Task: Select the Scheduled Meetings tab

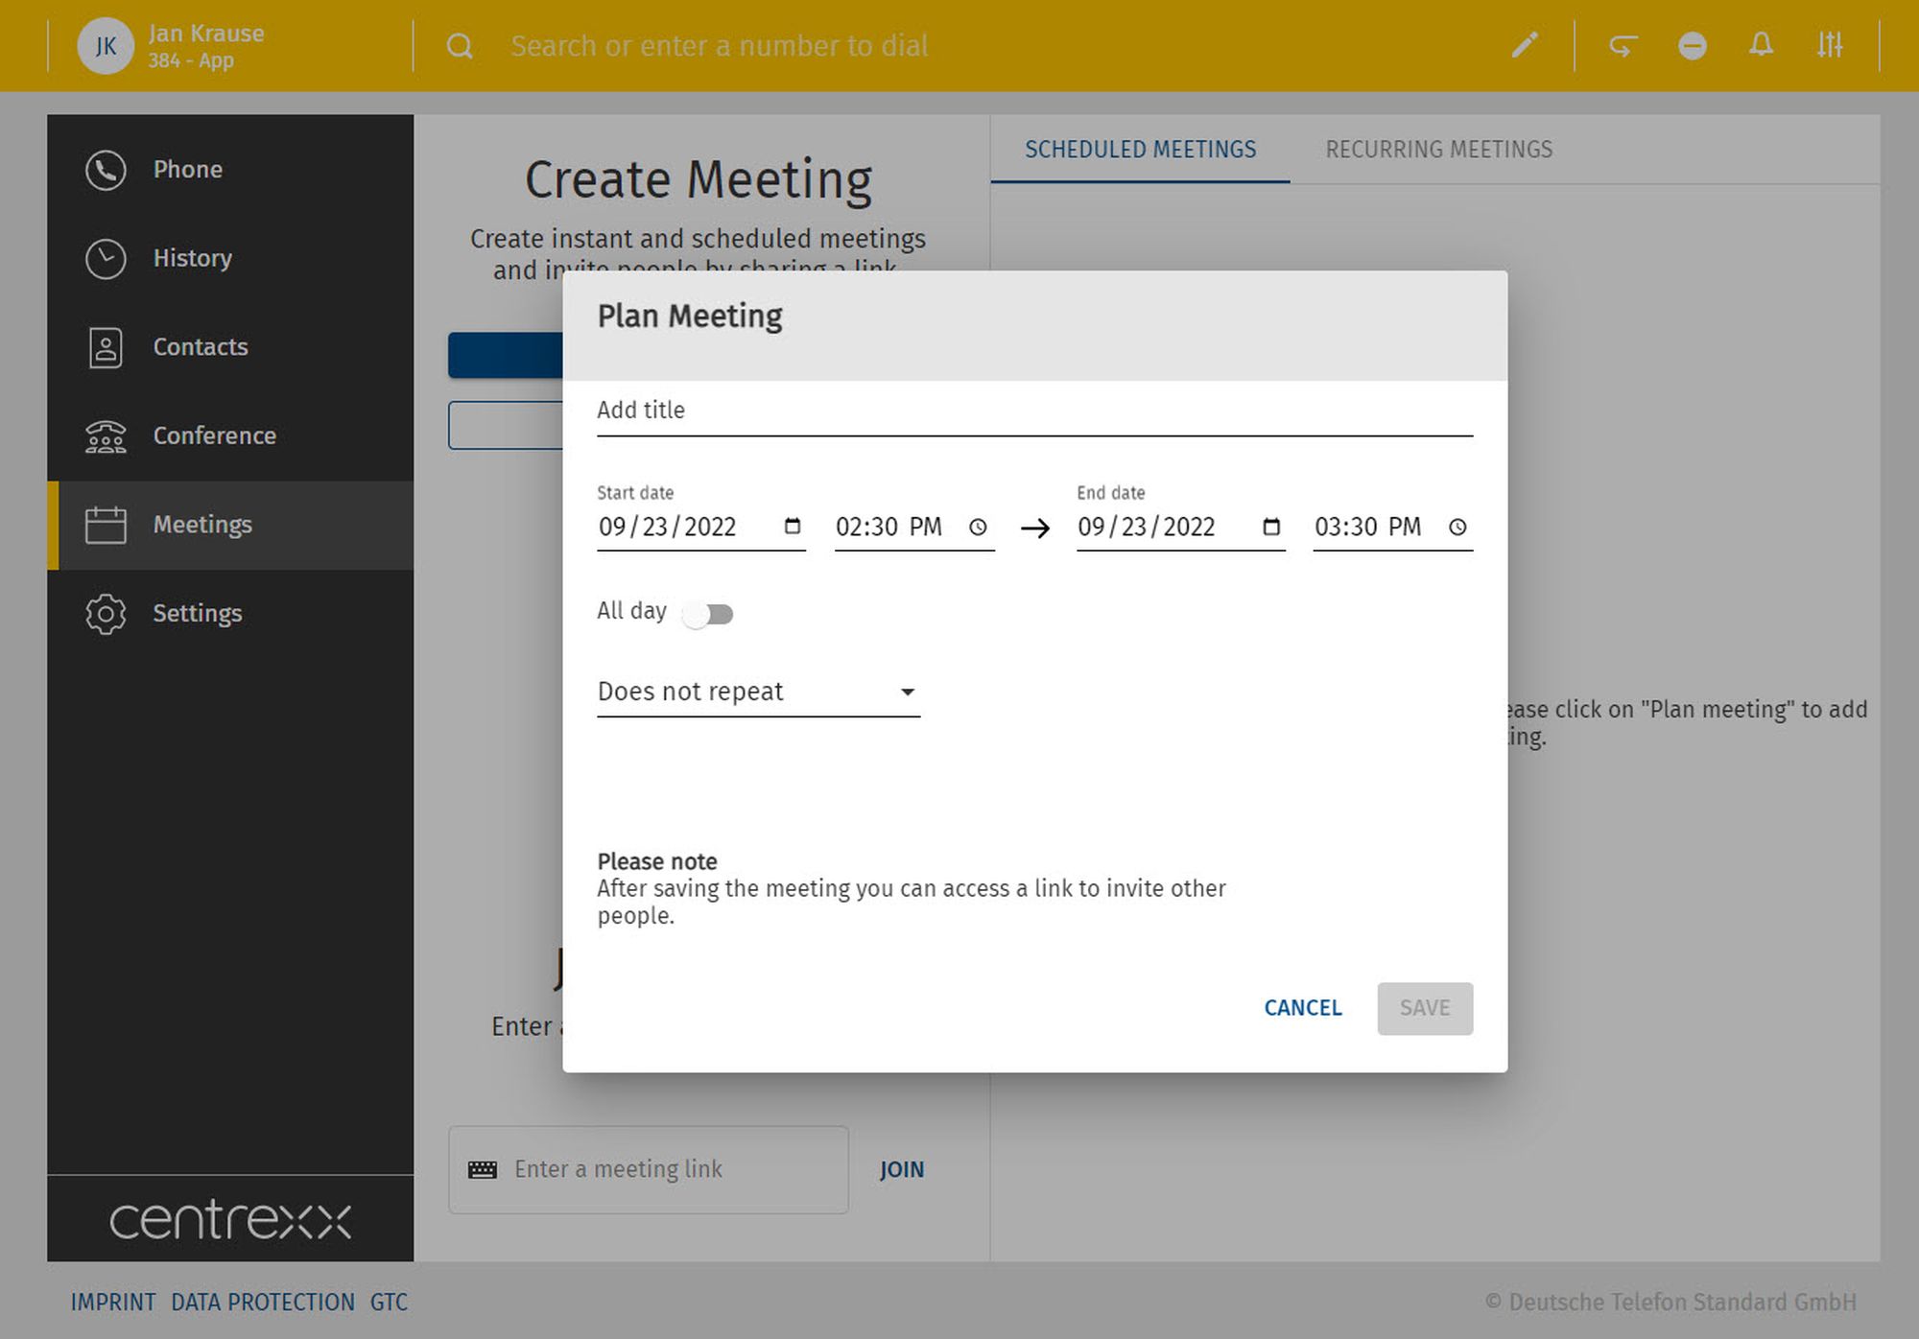Action: point(1140,150)
